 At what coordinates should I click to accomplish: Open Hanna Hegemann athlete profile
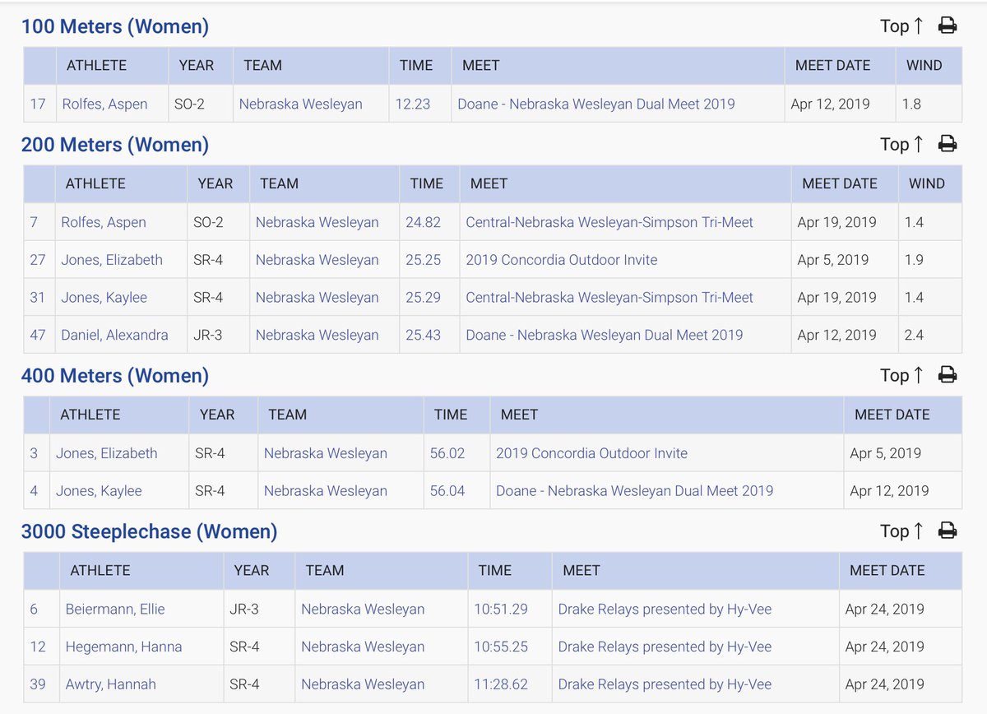pos(123,647)
